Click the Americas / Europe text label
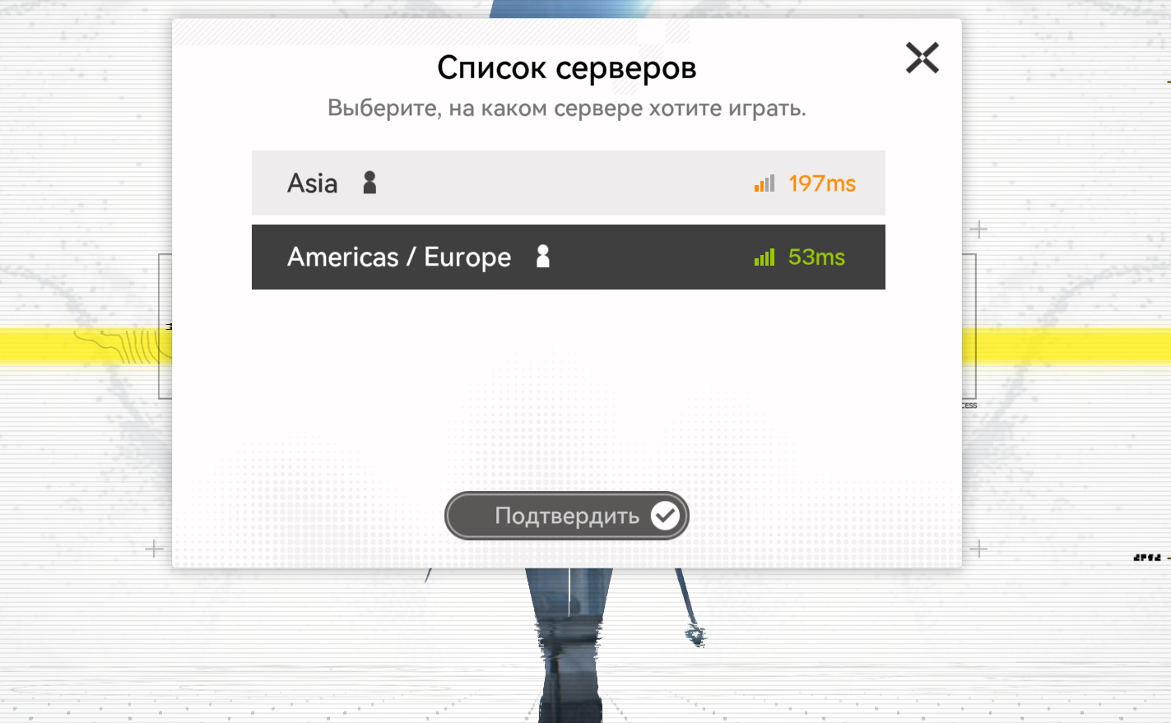The height and width of the screenshot is (723, 1171). pos(399,257)
